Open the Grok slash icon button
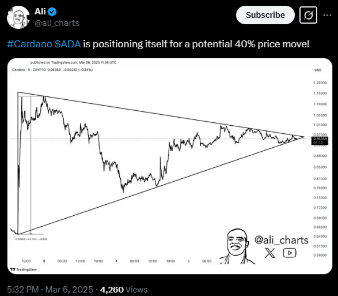 (308, 15)
